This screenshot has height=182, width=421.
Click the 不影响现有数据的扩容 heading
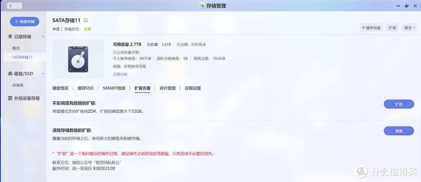tap(74, 103)
